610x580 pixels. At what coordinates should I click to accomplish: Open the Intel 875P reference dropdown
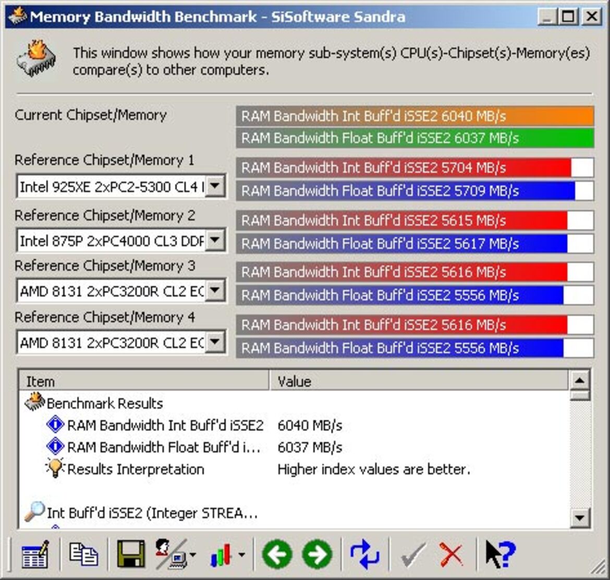tap(215, 240)
